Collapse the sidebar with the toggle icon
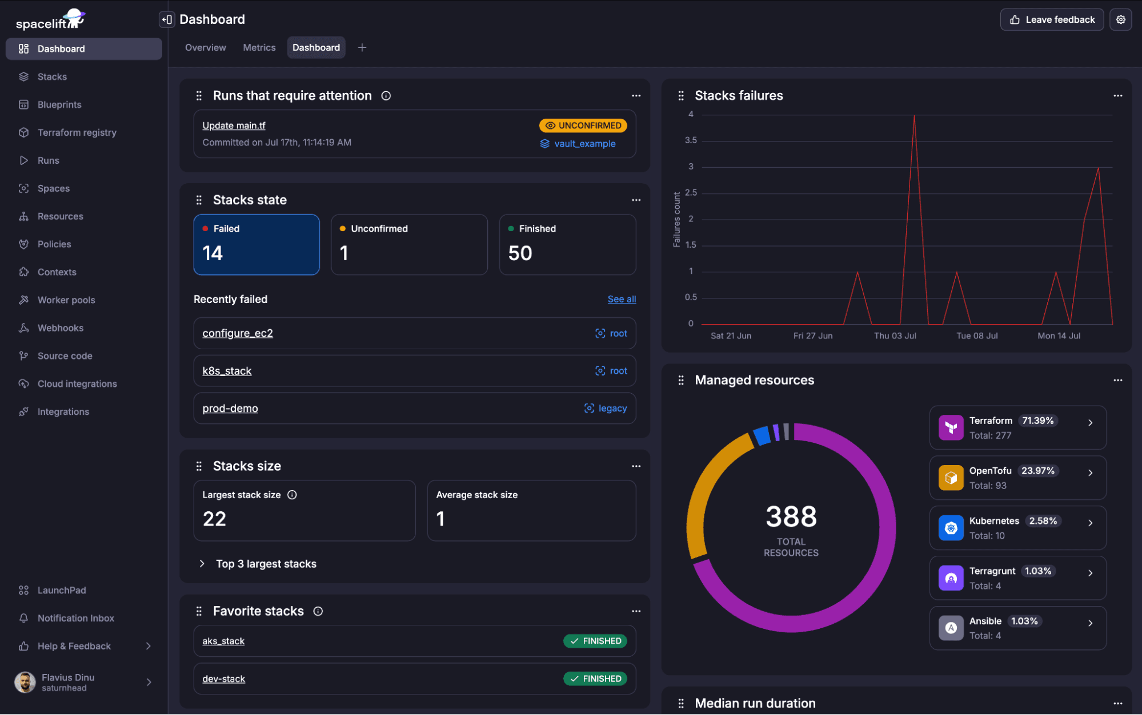Screen dimensions: 1142x715 pyautogui.click(x=166, y=19)
